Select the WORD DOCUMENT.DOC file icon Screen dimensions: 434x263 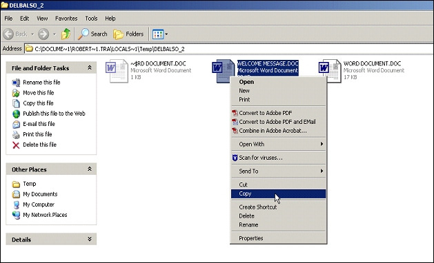(x=330, y=71)
